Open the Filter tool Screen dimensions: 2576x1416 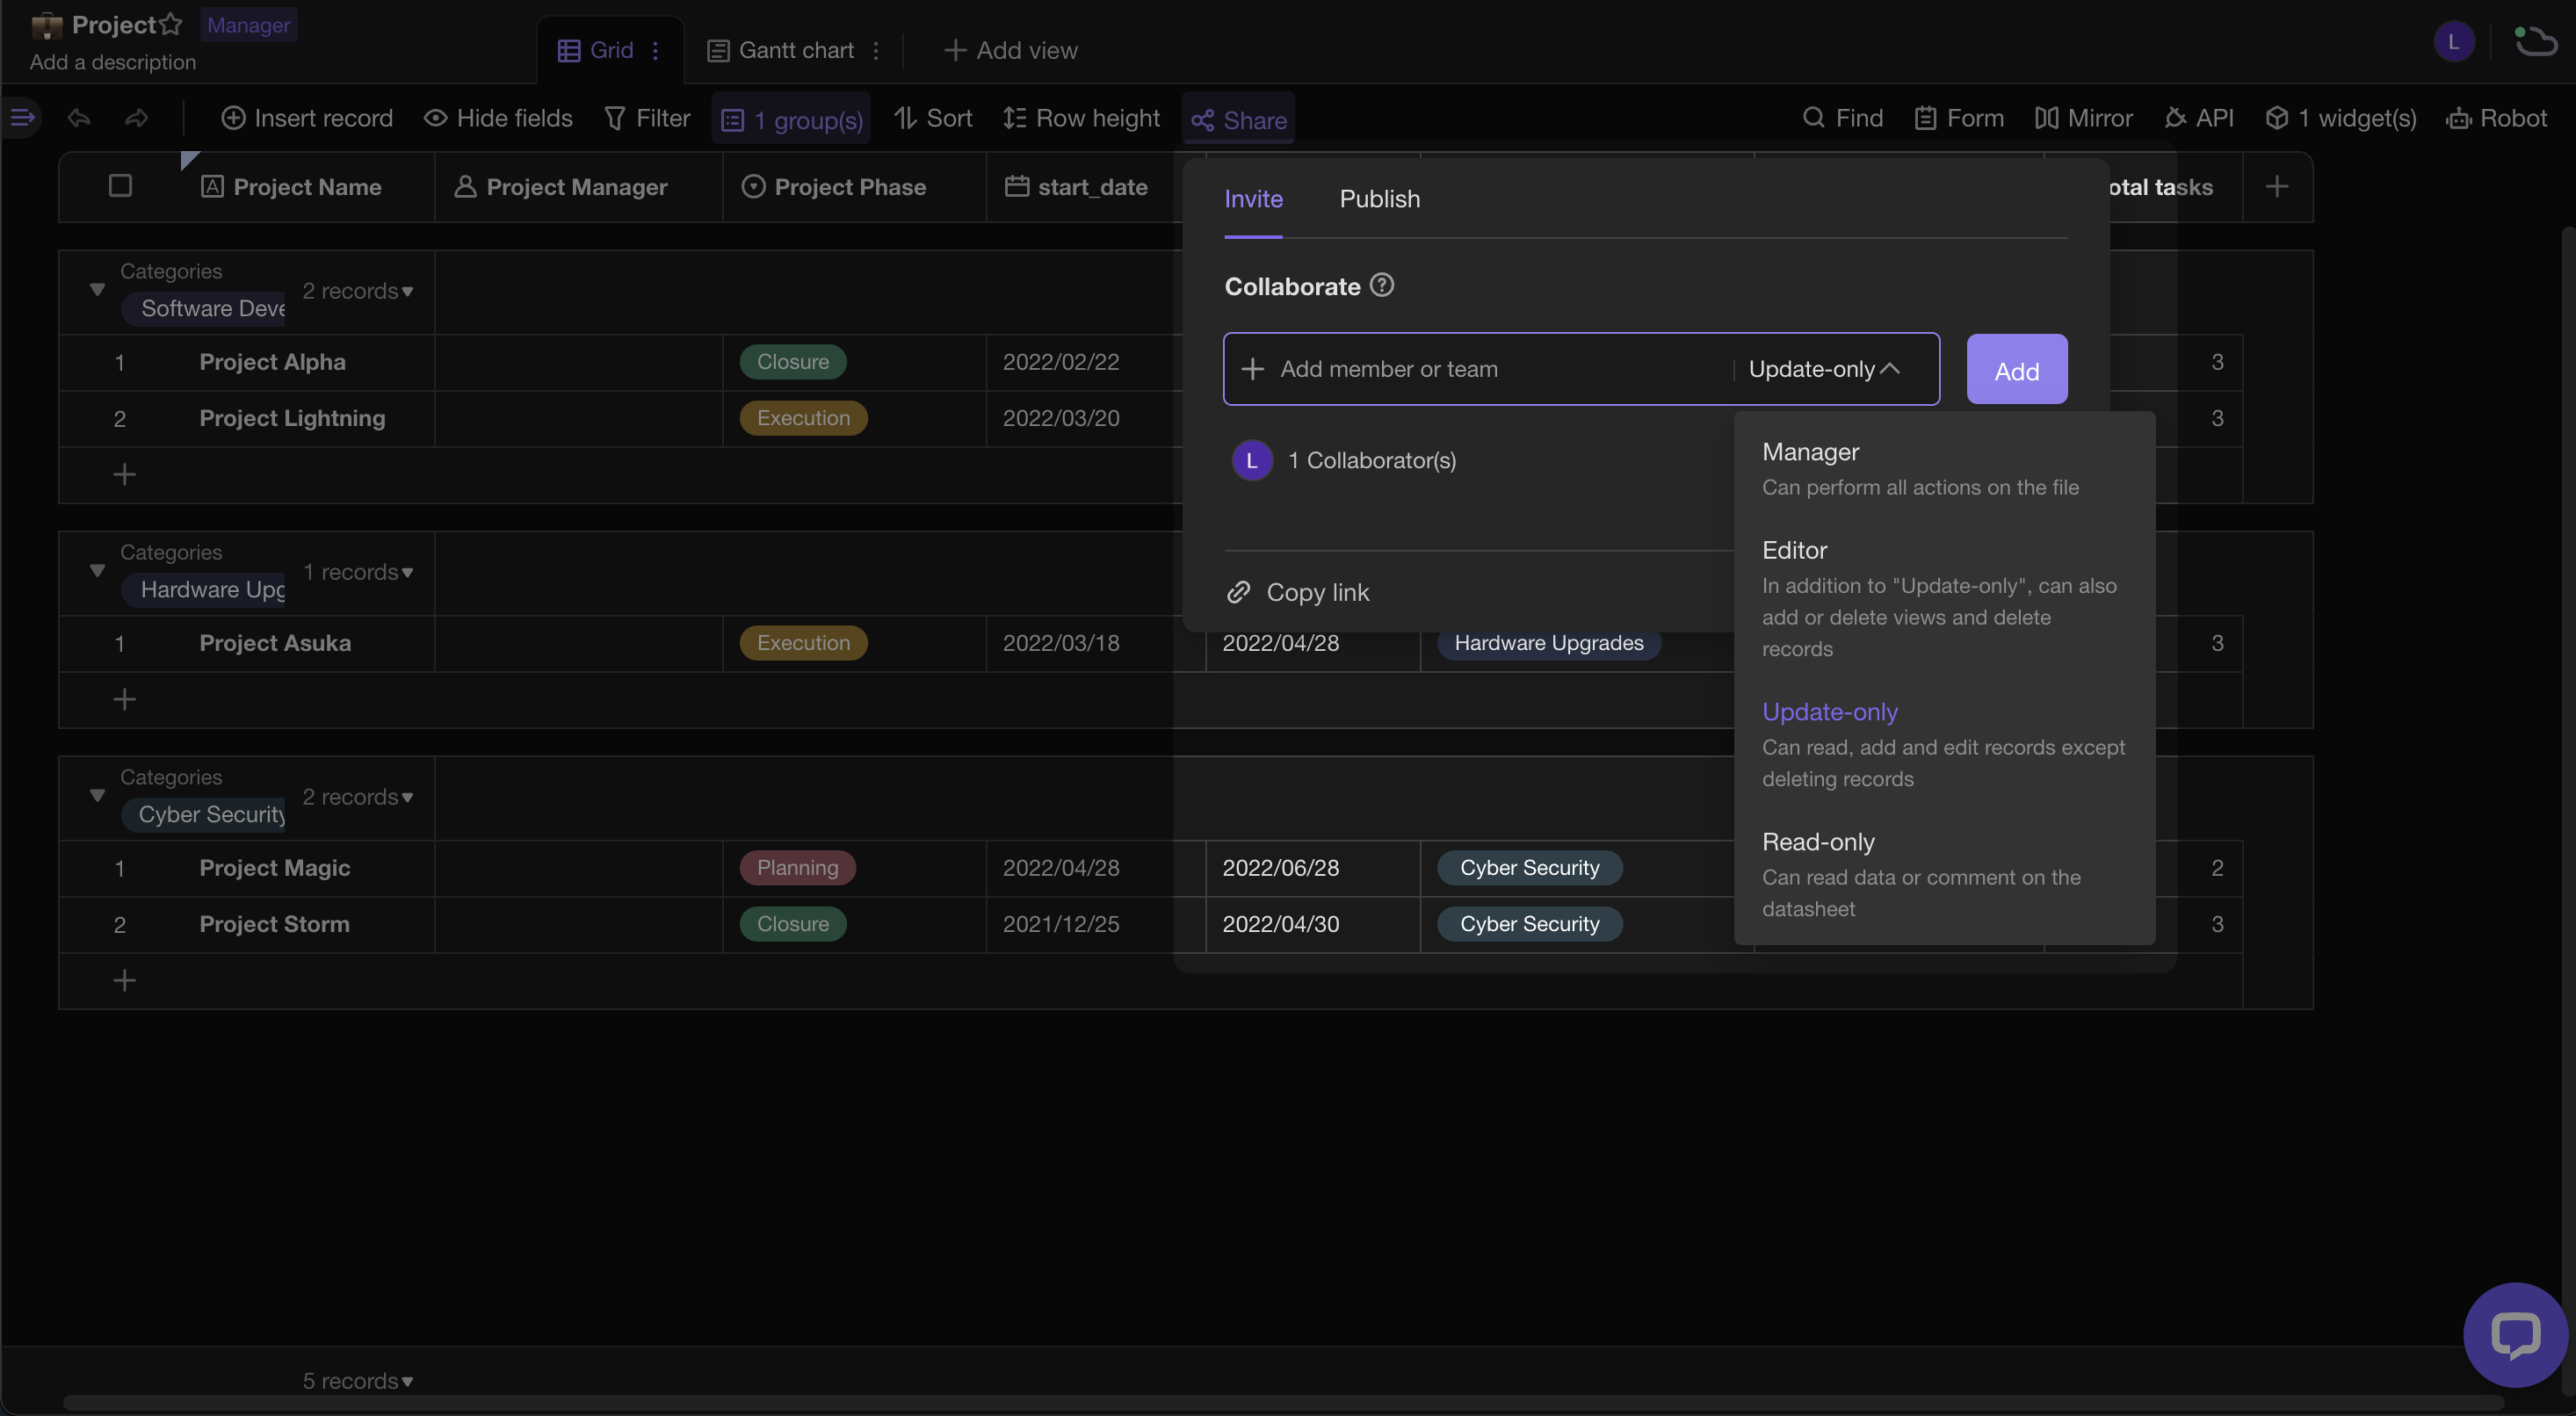tap(647, 118)
